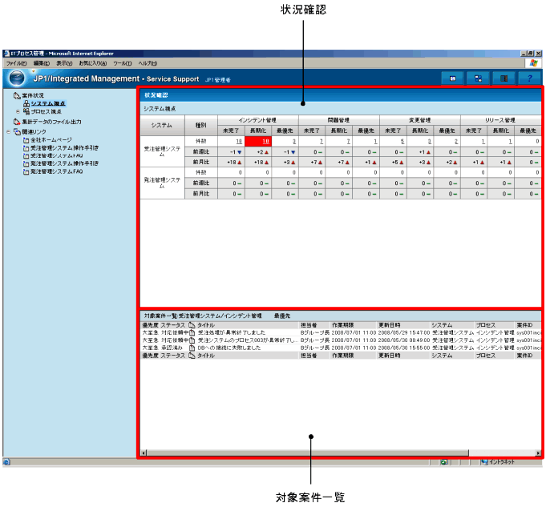This screenshot has height=507, width=546.
Task: Collapse the 関連リンク tree node
Action: pos(8,131)
